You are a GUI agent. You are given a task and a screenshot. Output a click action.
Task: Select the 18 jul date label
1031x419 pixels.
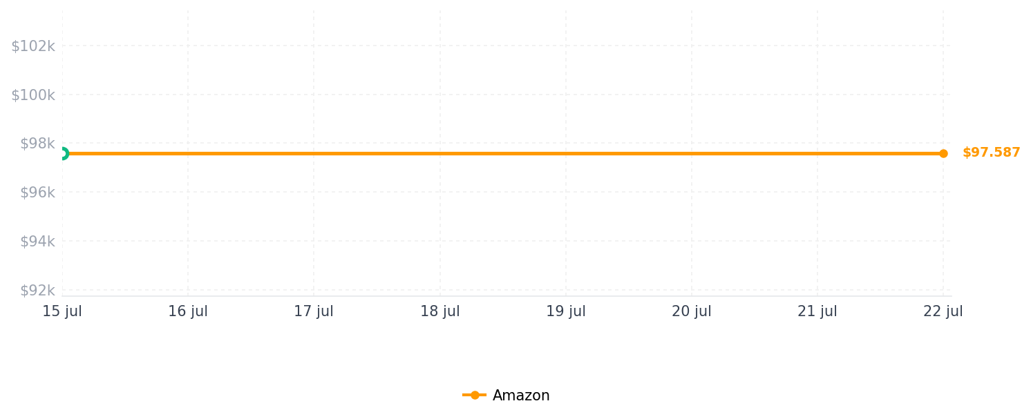[x=440, y=311]
